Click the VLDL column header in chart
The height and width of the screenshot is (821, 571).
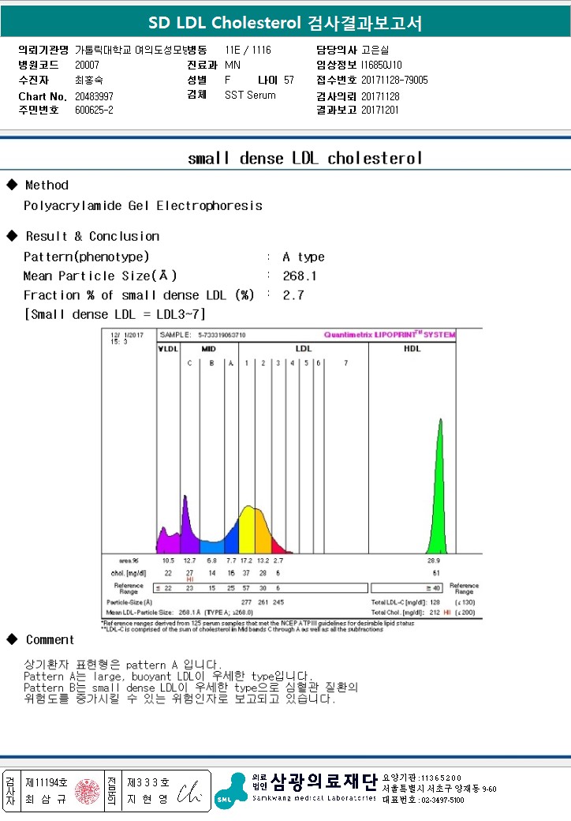(x=168, y=349)
